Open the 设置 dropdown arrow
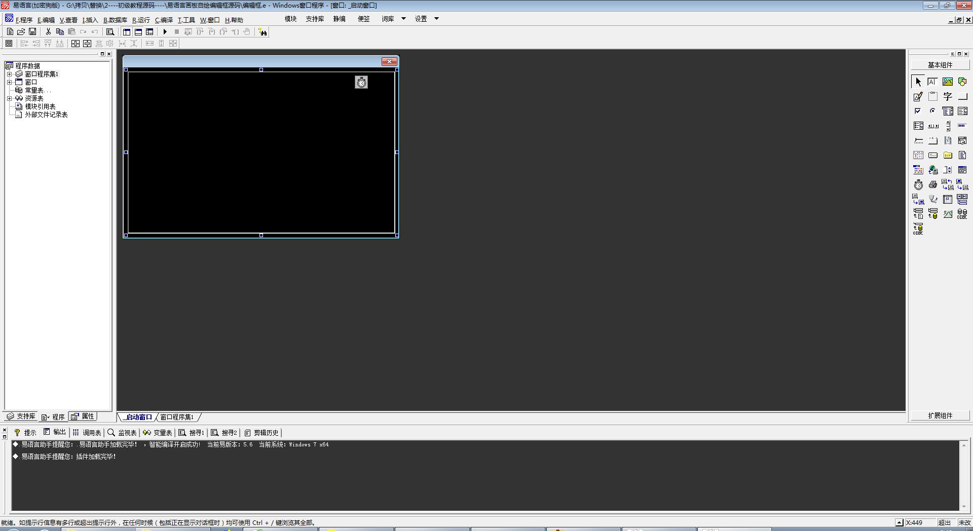 pyautogui.click(x=436, y=19)
